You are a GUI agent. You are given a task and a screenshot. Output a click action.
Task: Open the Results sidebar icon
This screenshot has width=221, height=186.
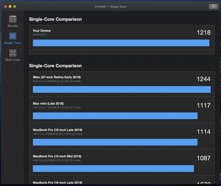(x=13, y=19)
